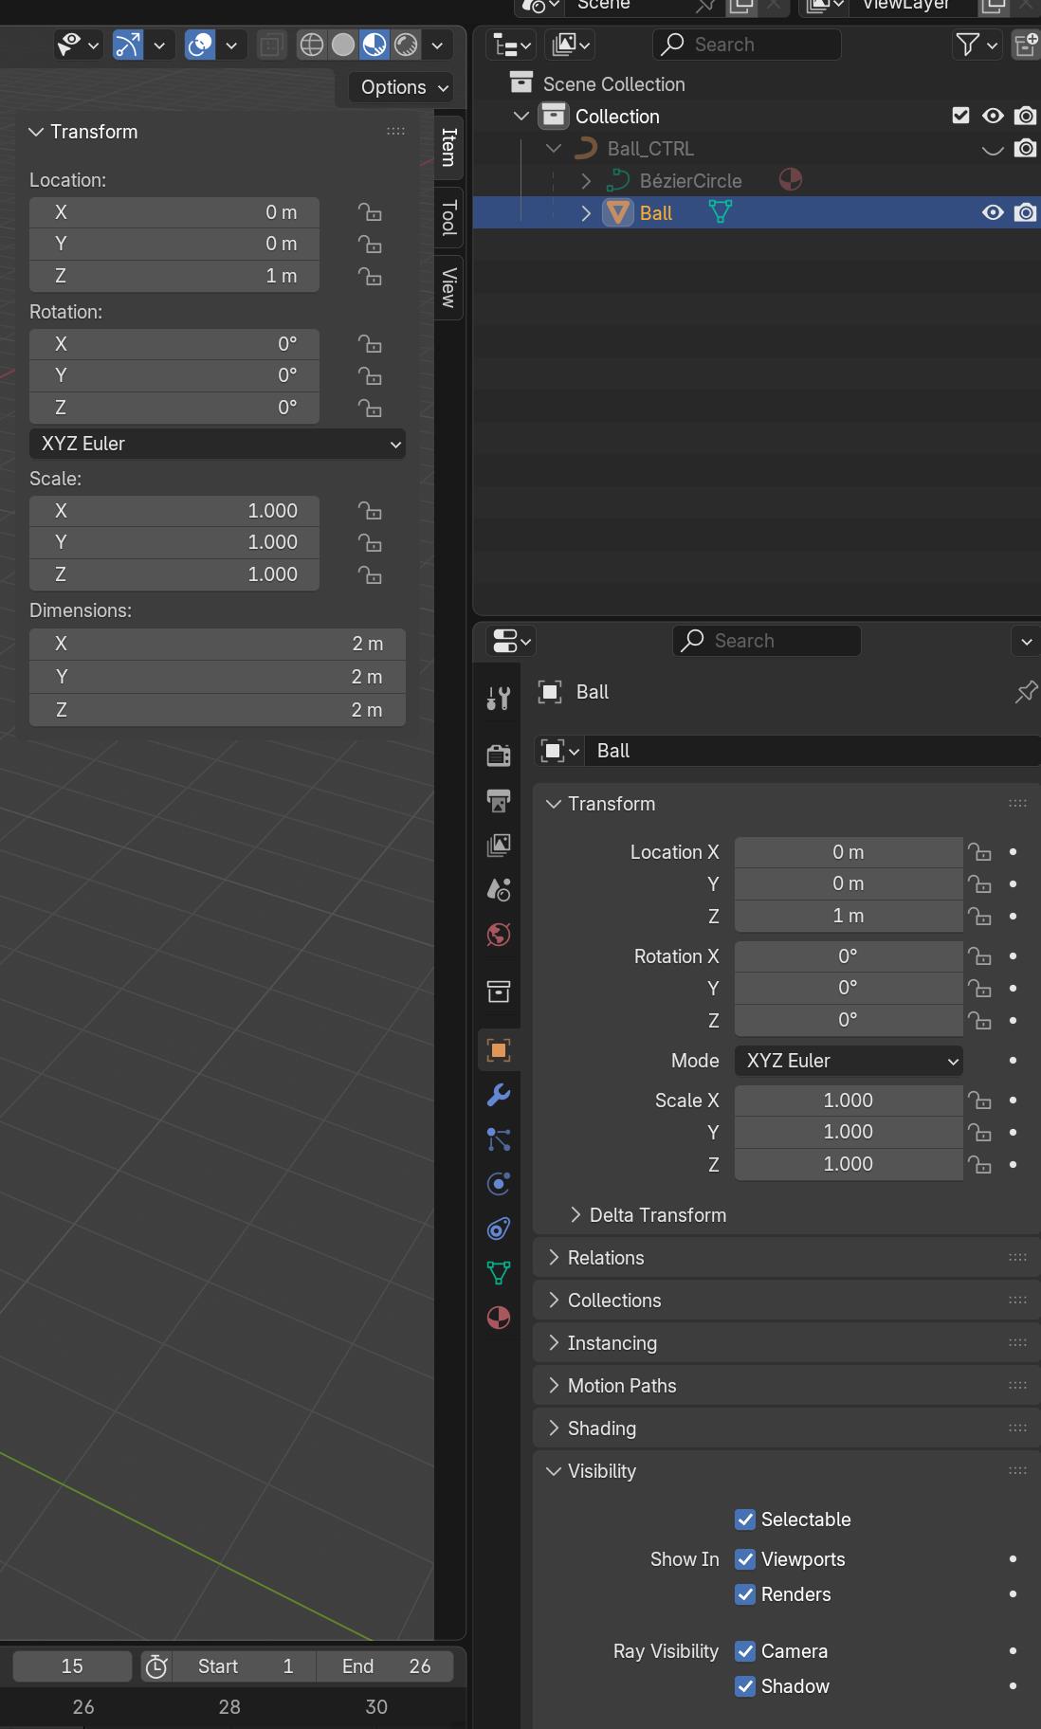Image resolution: width=1041 pixels, height=1729 pixels.
Task: Open the Modifiers properties tab
Action: pyautogui.click(x=499, y=1095)
